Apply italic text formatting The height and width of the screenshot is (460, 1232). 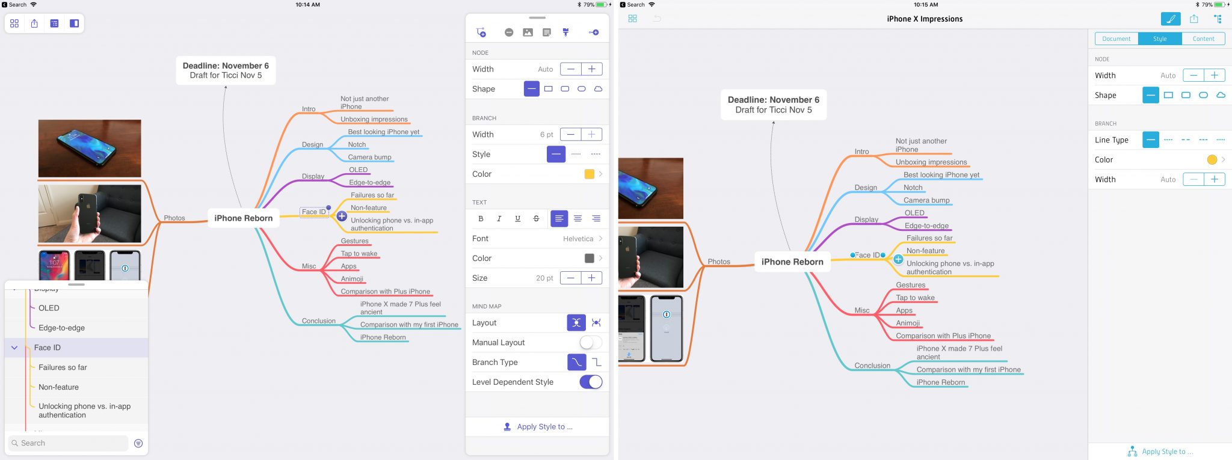click(499, 218)
